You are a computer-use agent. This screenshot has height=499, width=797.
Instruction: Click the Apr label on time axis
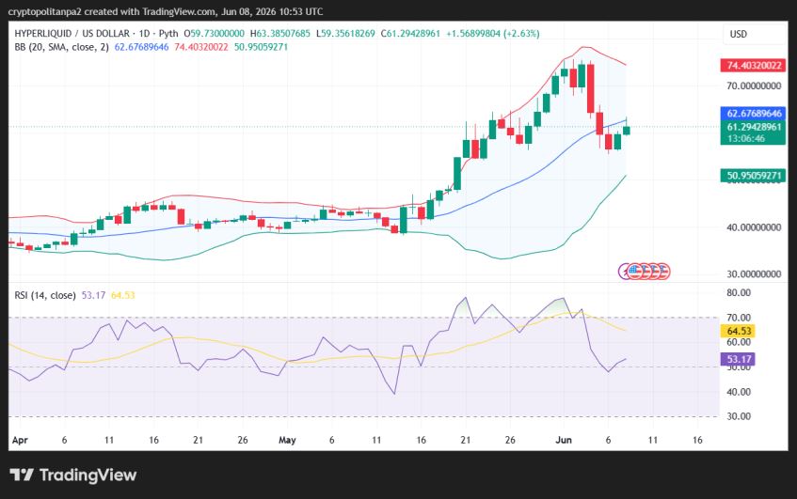pos(20,440)
